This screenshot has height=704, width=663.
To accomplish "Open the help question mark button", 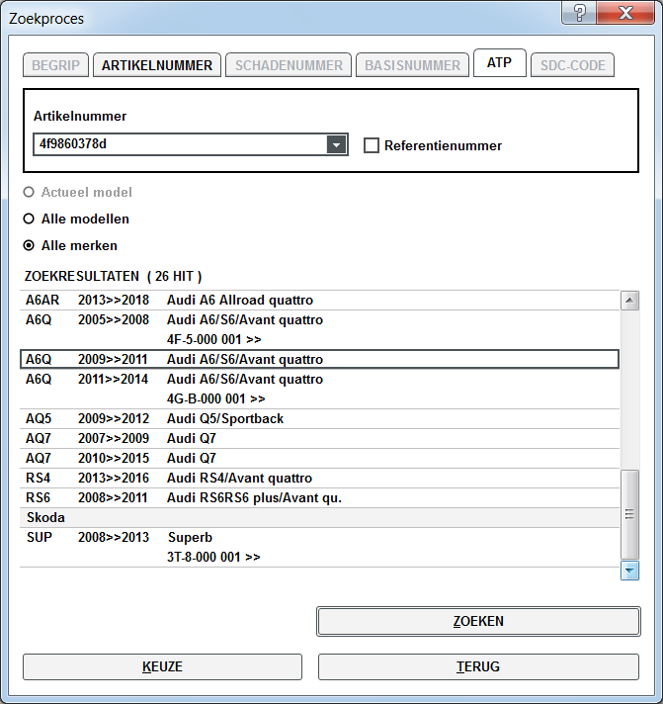I will click(579, 13).
